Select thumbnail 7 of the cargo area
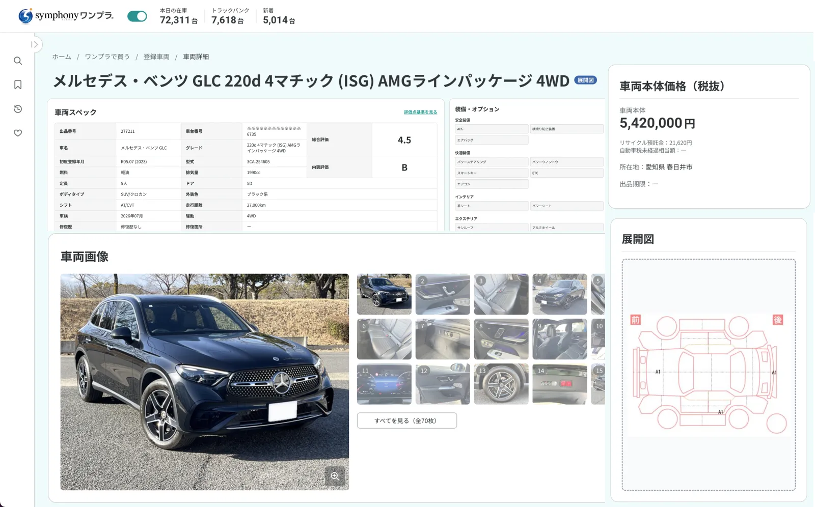This screenshot has height=507, width=815. click(443, 339)
